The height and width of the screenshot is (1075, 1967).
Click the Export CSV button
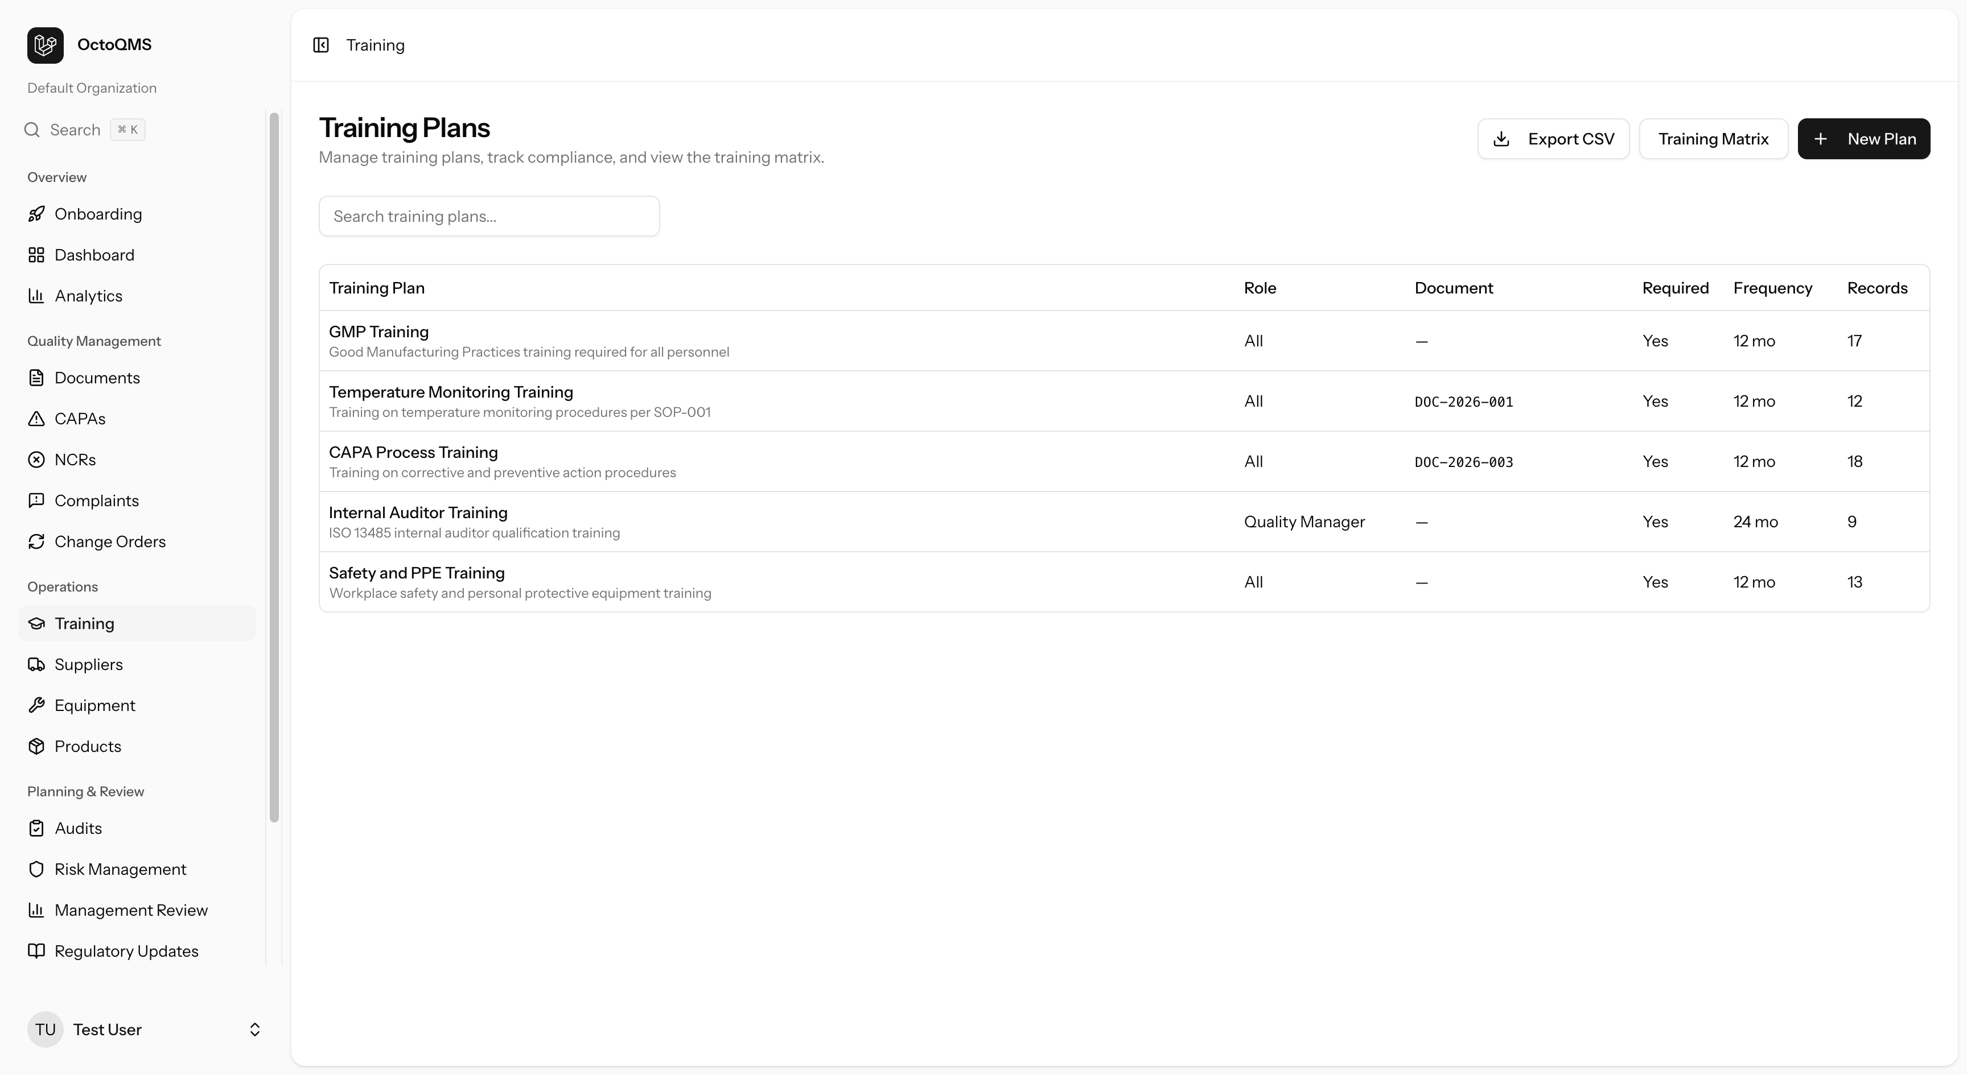point(1553,139)
